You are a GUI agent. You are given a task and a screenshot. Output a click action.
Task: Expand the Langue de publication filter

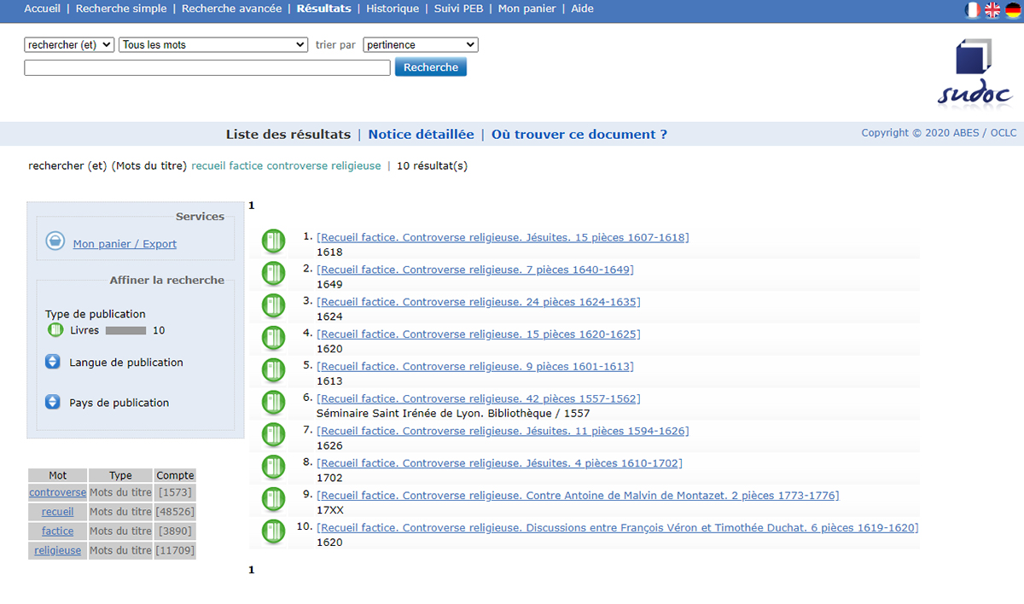point(53,363)
